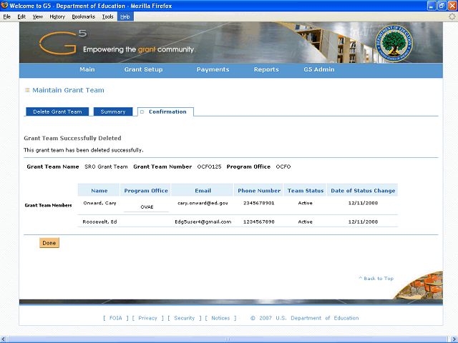Follow the Back to Top link

(x=376, y=279)
